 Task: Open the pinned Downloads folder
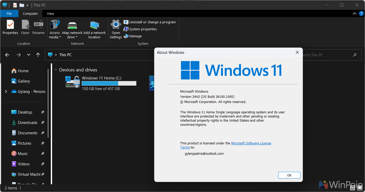click(25, 122)
